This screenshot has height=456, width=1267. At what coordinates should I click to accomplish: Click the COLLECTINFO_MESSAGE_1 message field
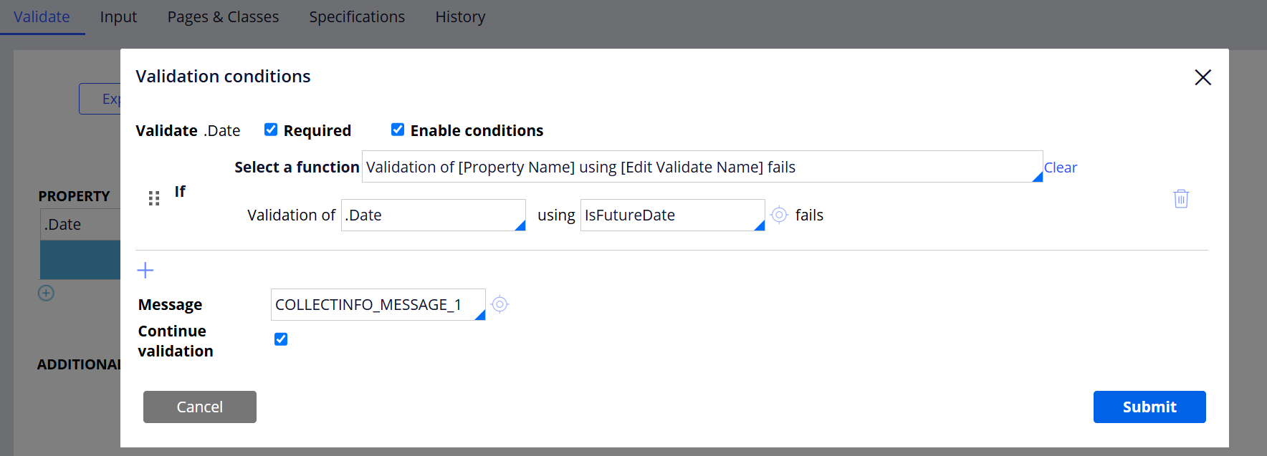[373, 304]
